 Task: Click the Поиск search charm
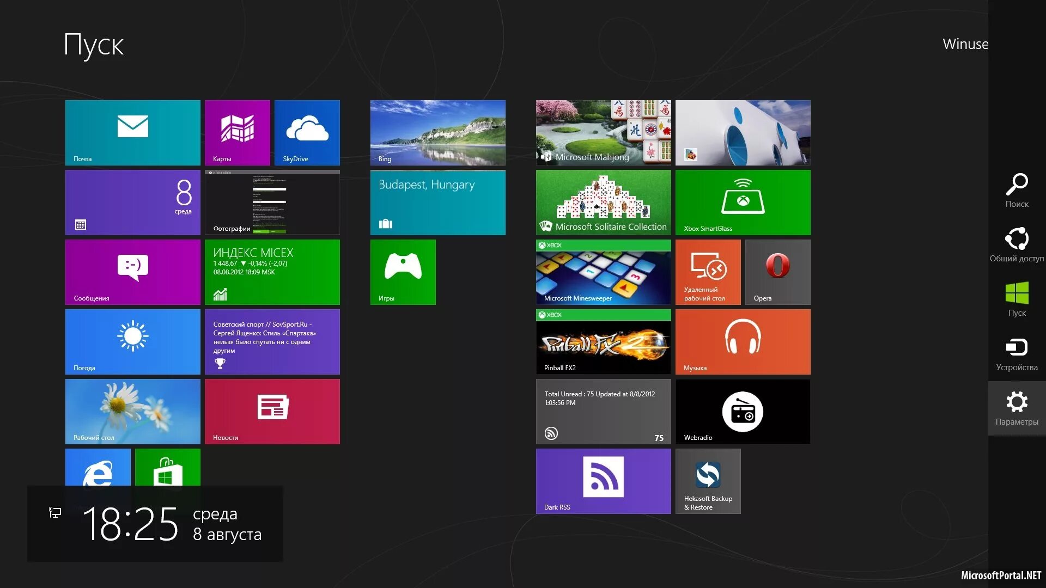(1017, 191)
